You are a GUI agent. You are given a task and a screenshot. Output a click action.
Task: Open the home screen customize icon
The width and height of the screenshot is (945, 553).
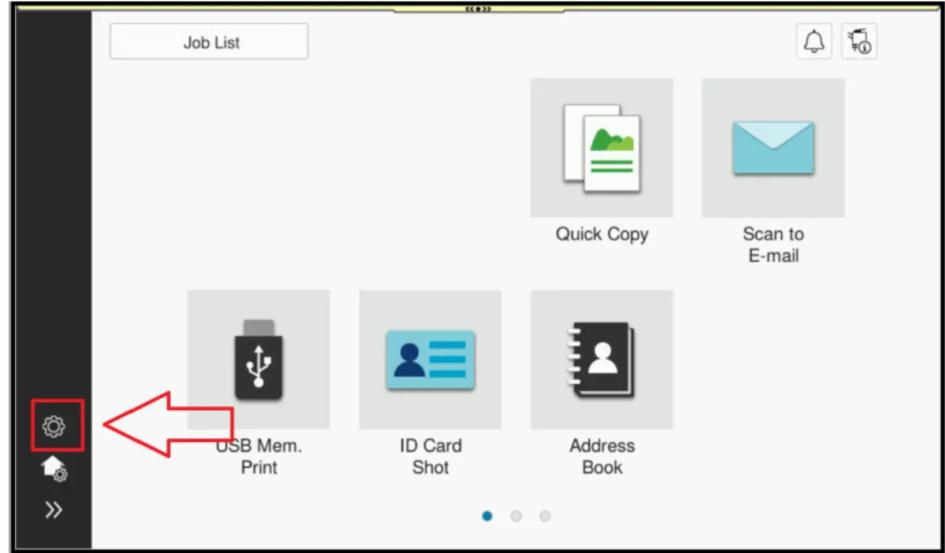54,470
